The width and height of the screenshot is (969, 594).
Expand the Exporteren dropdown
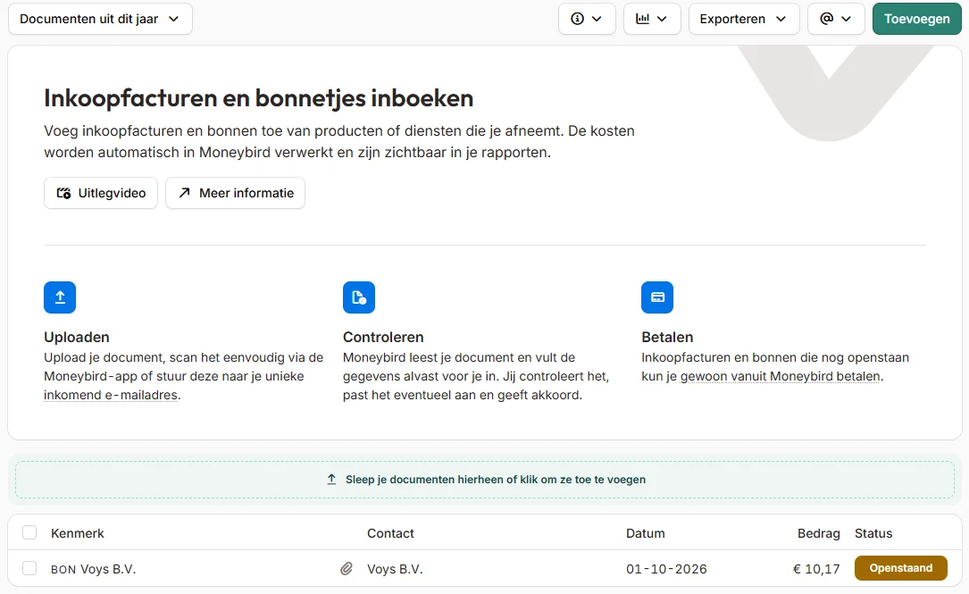coord(744,19)
